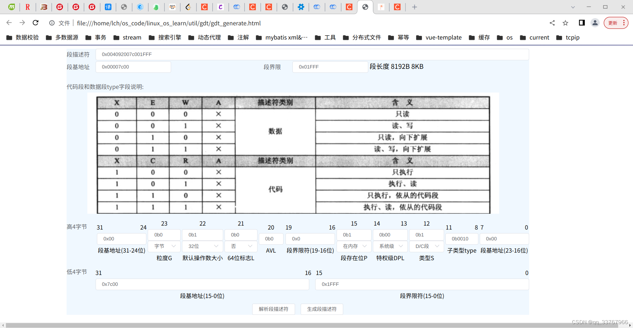Switch to the blue translate tab
This screenshot has width=633, height=328.
[108, 7]
